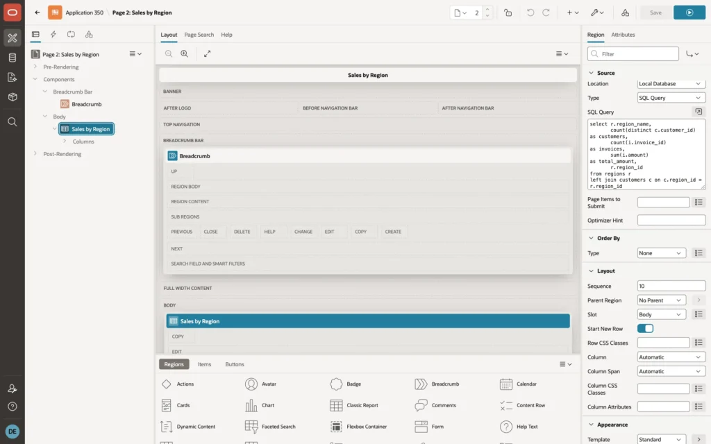Open SQL Query code editor popup
Viewport: 711px width, 444px height.
click(699, 112)
